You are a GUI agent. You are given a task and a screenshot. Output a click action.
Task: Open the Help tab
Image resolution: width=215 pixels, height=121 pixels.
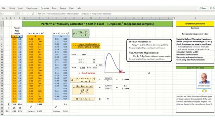pyautogui.click(x=79, y=8)
